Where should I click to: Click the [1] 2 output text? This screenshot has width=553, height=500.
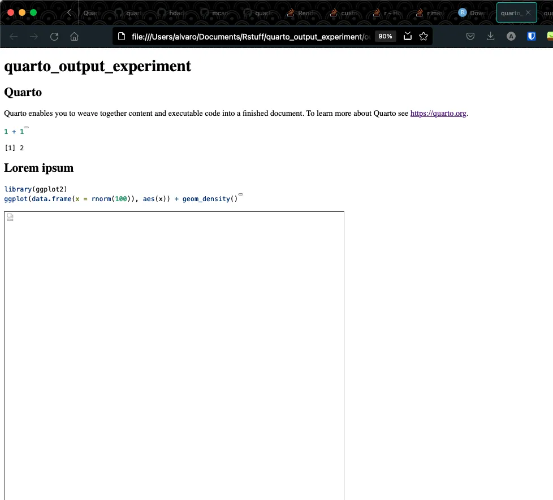(14, 148)
